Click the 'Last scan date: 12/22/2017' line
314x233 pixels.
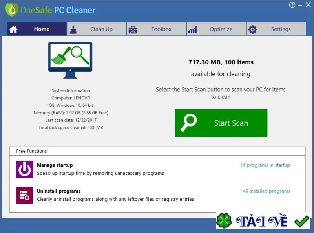coord(71,120)
